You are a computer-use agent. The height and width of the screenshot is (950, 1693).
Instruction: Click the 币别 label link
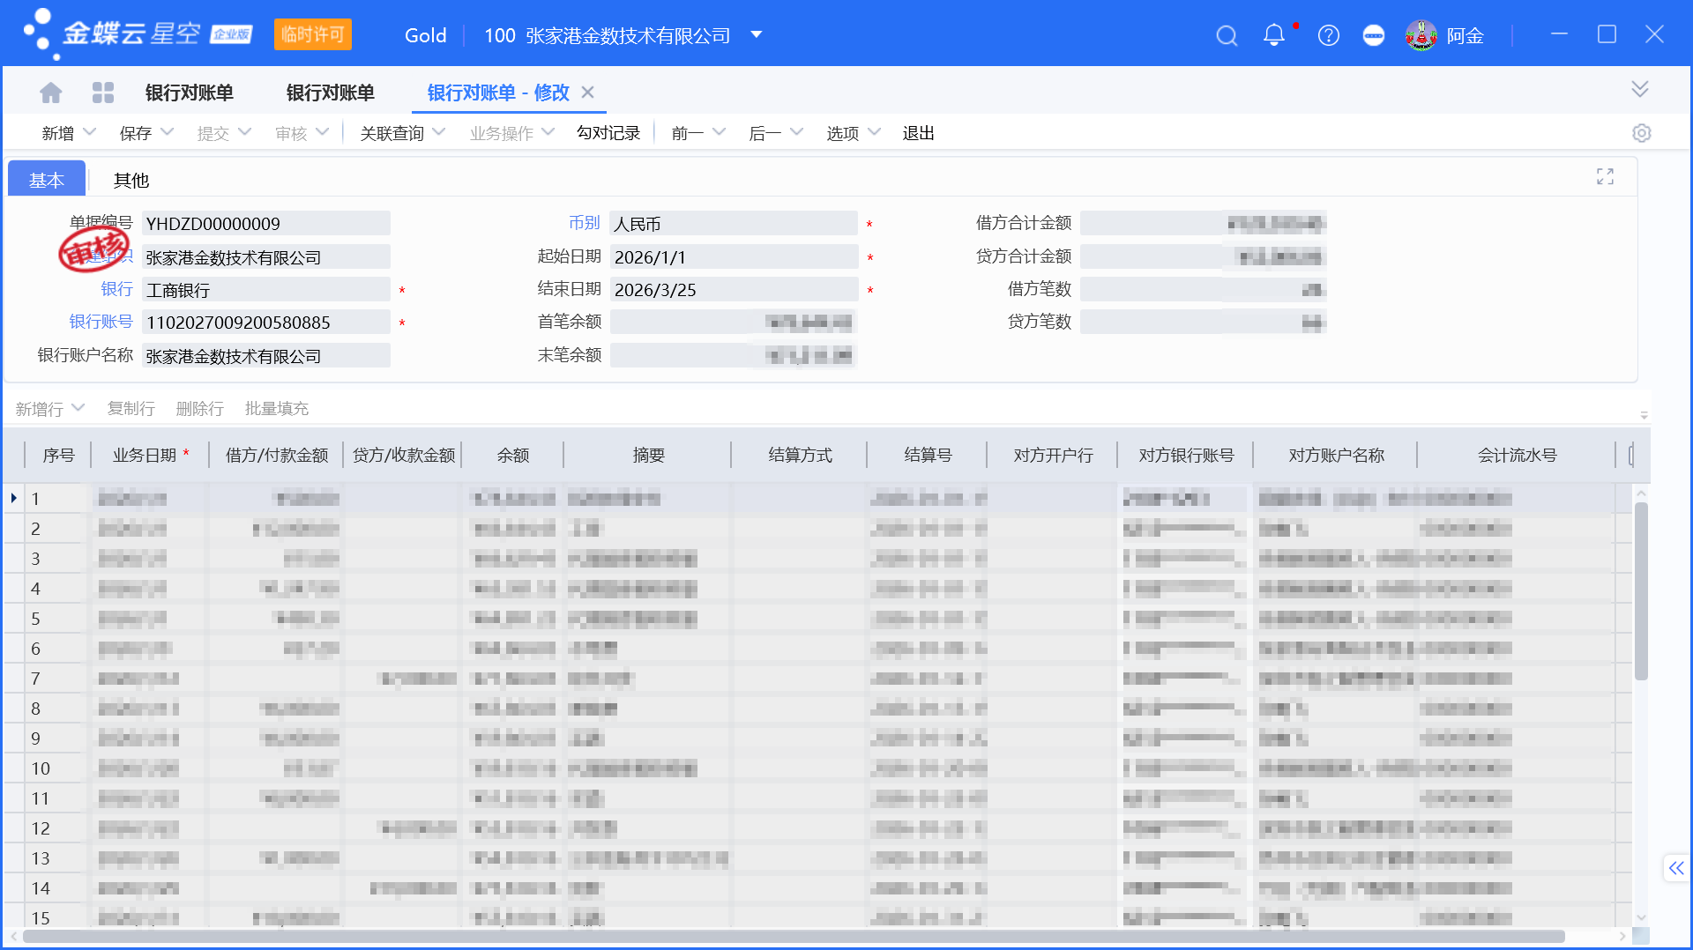(584, 223)
